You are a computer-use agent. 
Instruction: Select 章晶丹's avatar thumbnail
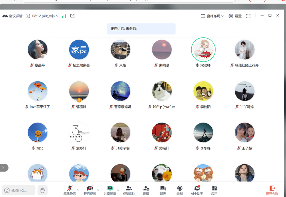click(37, 50)
